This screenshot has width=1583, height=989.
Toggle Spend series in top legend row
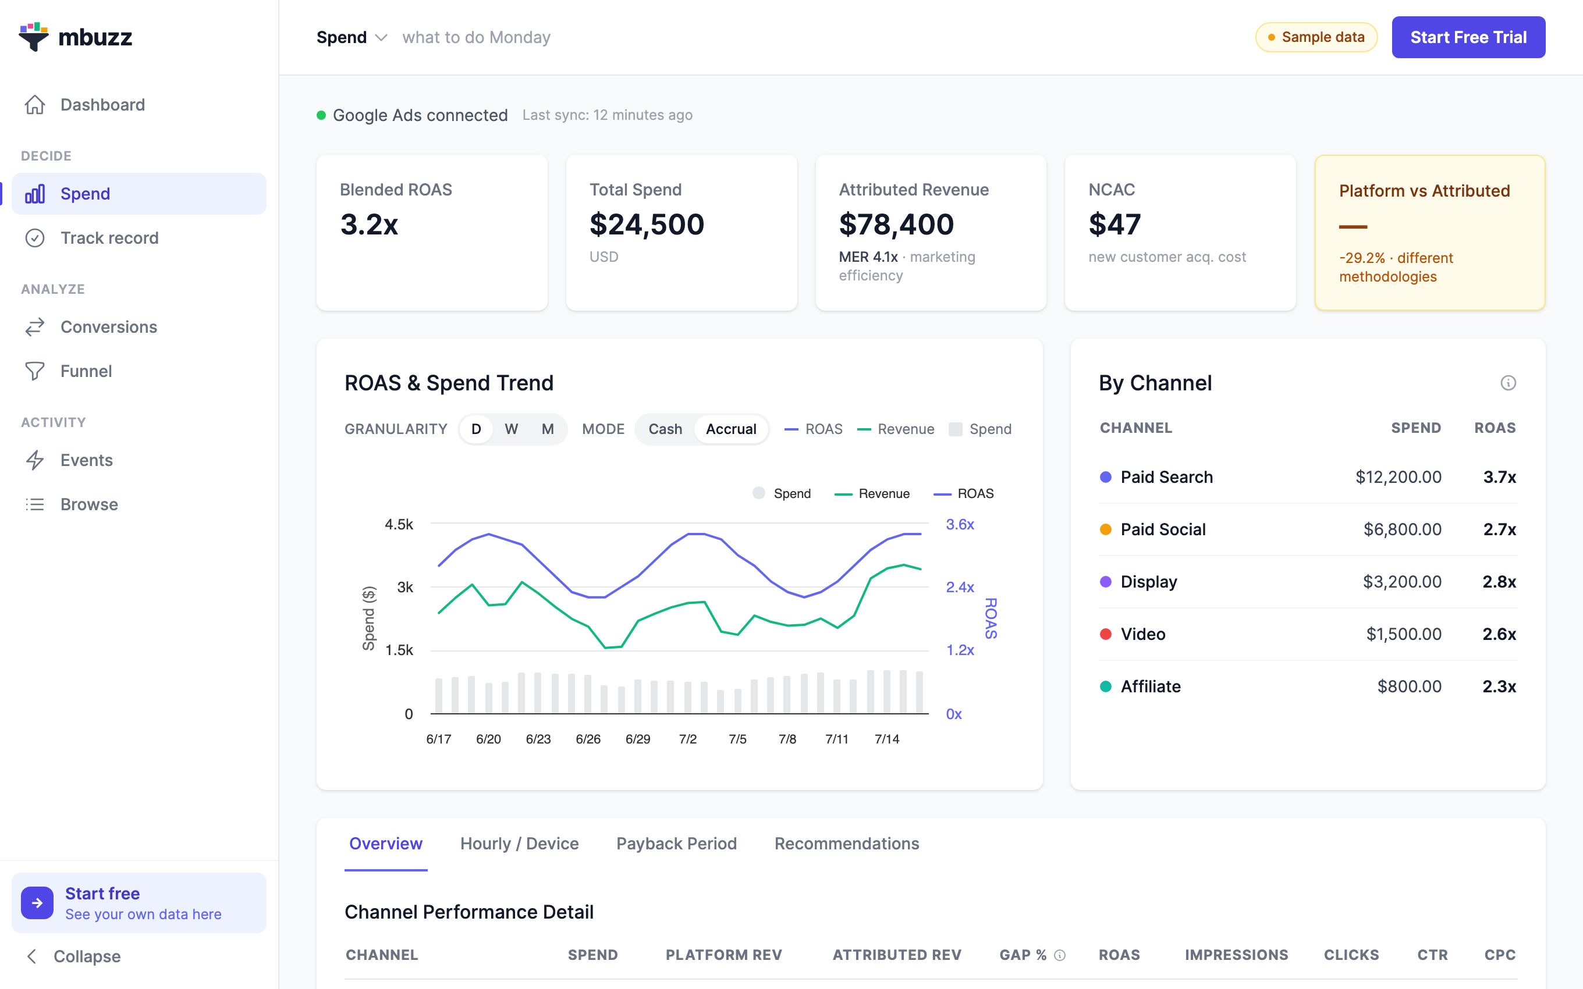point(980,429)
